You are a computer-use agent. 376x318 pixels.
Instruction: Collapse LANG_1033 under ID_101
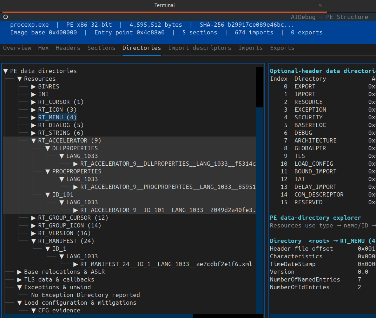coord(62,203)
